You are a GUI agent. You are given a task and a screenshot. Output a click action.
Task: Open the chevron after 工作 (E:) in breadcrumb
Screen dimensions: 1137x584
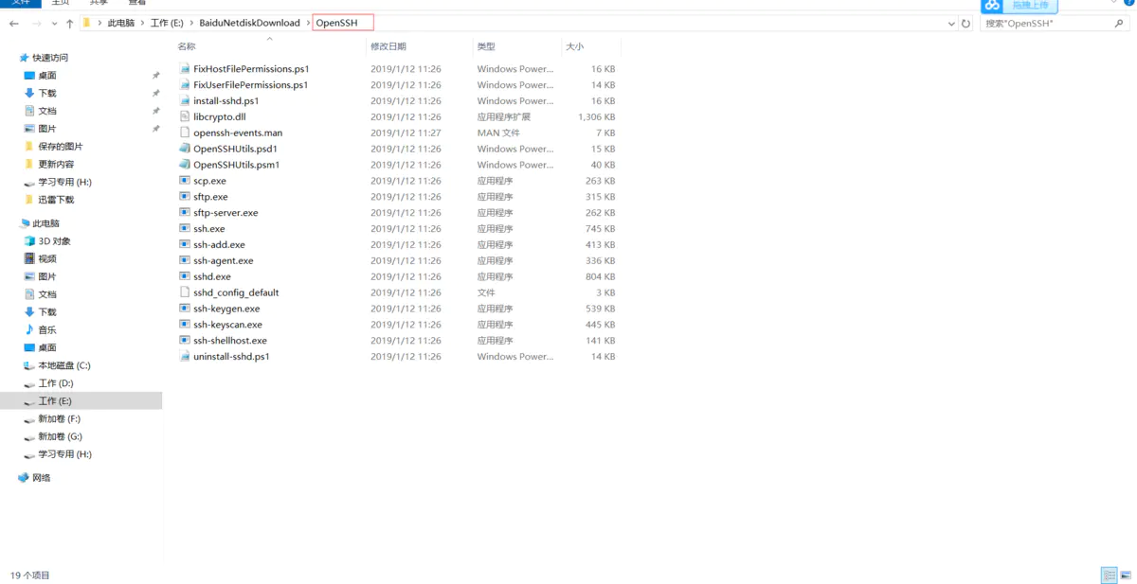click(x=191, y=23)
